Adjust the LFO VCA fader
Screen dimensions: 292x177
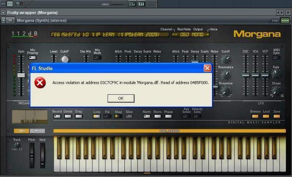[255, 75]
